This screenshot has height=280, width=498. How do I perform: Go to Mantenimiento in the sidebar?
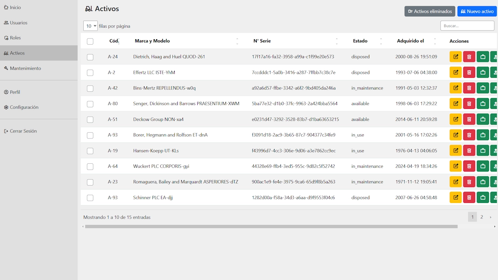tap(25, 68)
